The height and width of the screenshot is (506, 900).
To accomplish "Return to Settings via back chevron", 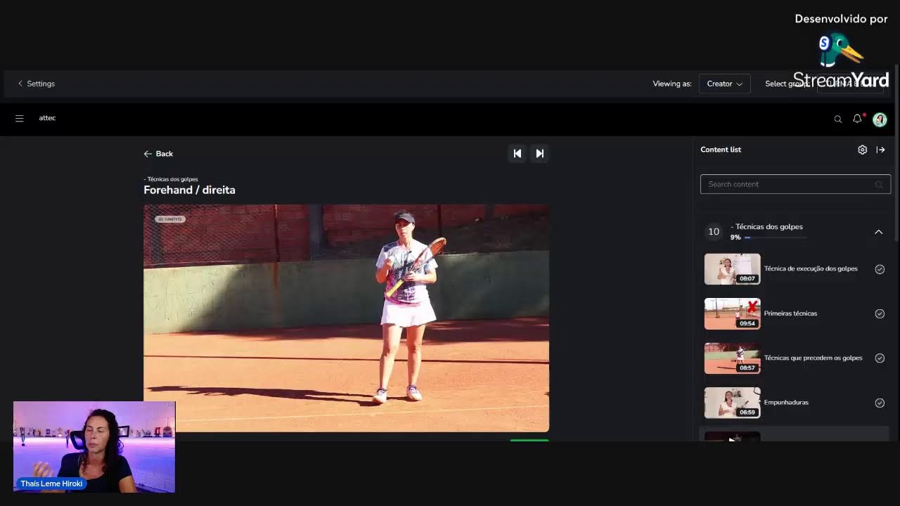I will [37, 84].
